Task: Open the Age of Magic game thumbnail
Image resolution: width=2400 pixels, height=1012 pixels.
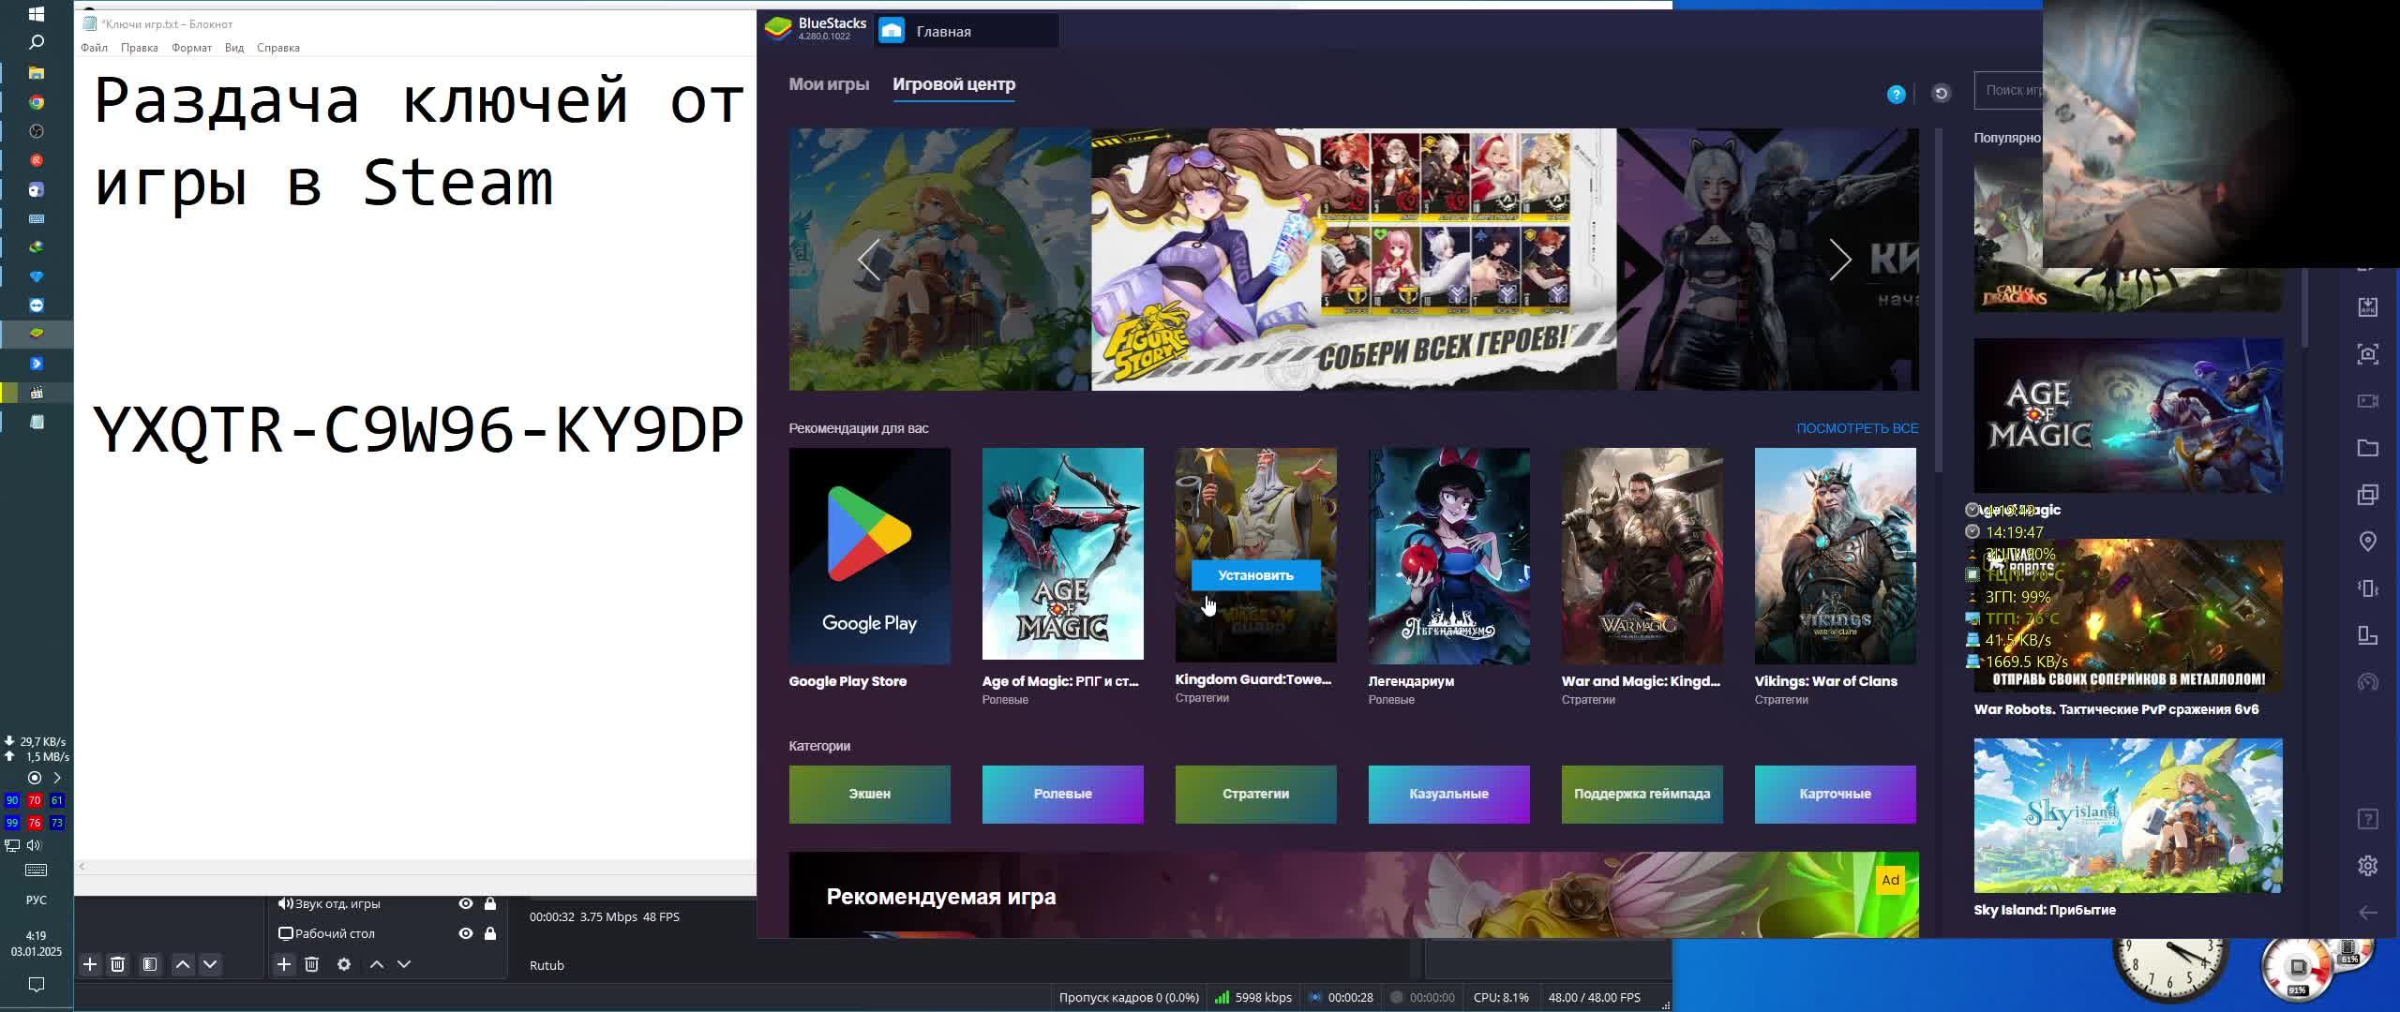Action: tap(1062, 554)
